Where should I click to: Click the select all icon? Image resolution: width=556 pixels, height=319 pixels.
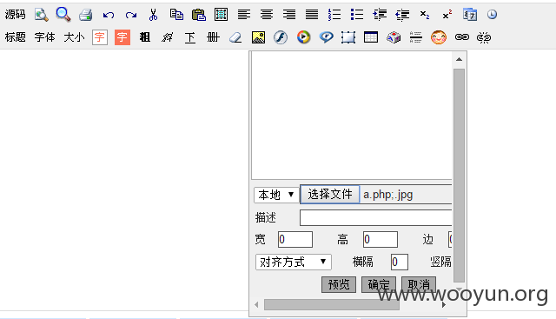tap(221, 15)
